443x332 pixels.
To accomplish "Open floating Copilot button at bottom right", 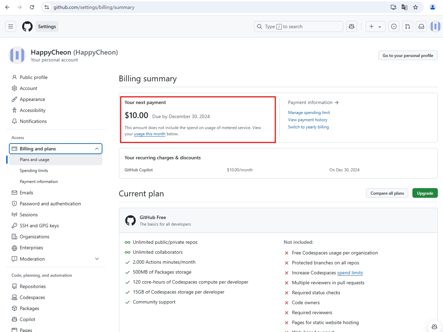I will pos(434,327).
